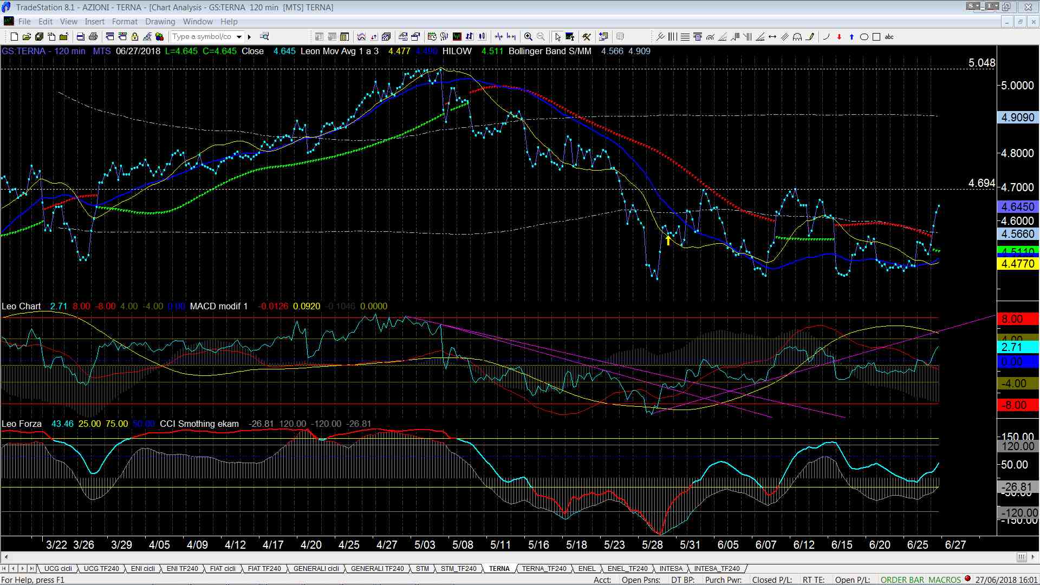Click the hammer and wrench tools icon
Image resolution: width=1040 pixels, height=585 pixels.
(x=586, y=37)
